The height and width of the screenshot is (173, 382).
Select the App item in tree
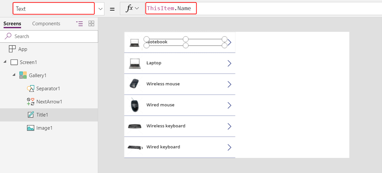point(49,49)
